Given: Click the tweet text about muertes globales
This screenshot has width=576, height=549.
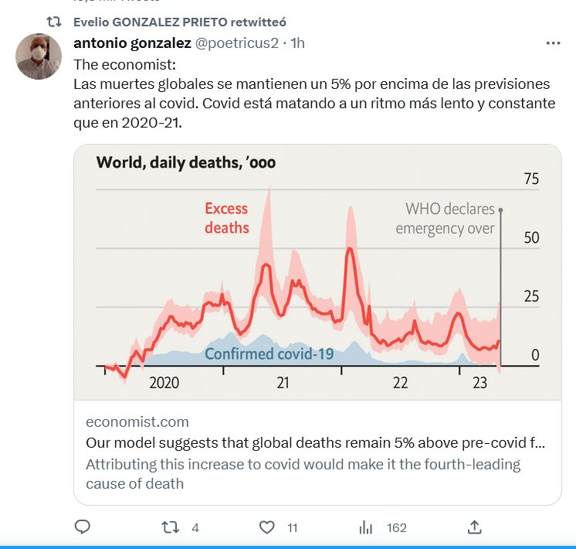Looking at the screenshot, I should tap(312, 93).
